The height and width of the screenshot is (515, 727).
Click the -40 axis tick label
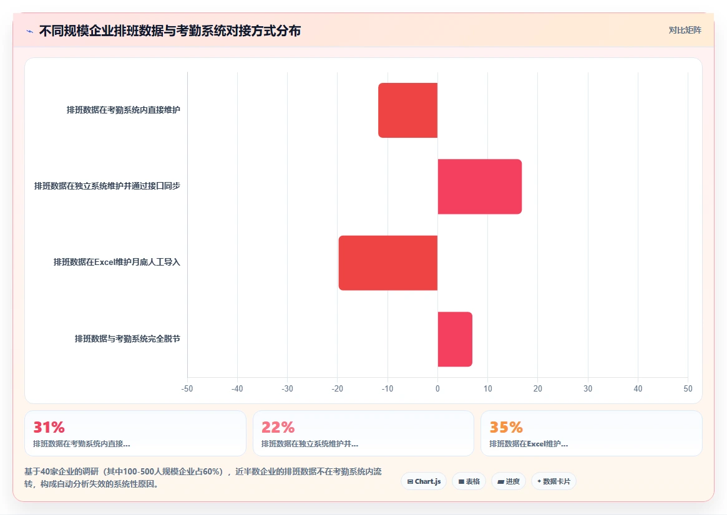237,388
